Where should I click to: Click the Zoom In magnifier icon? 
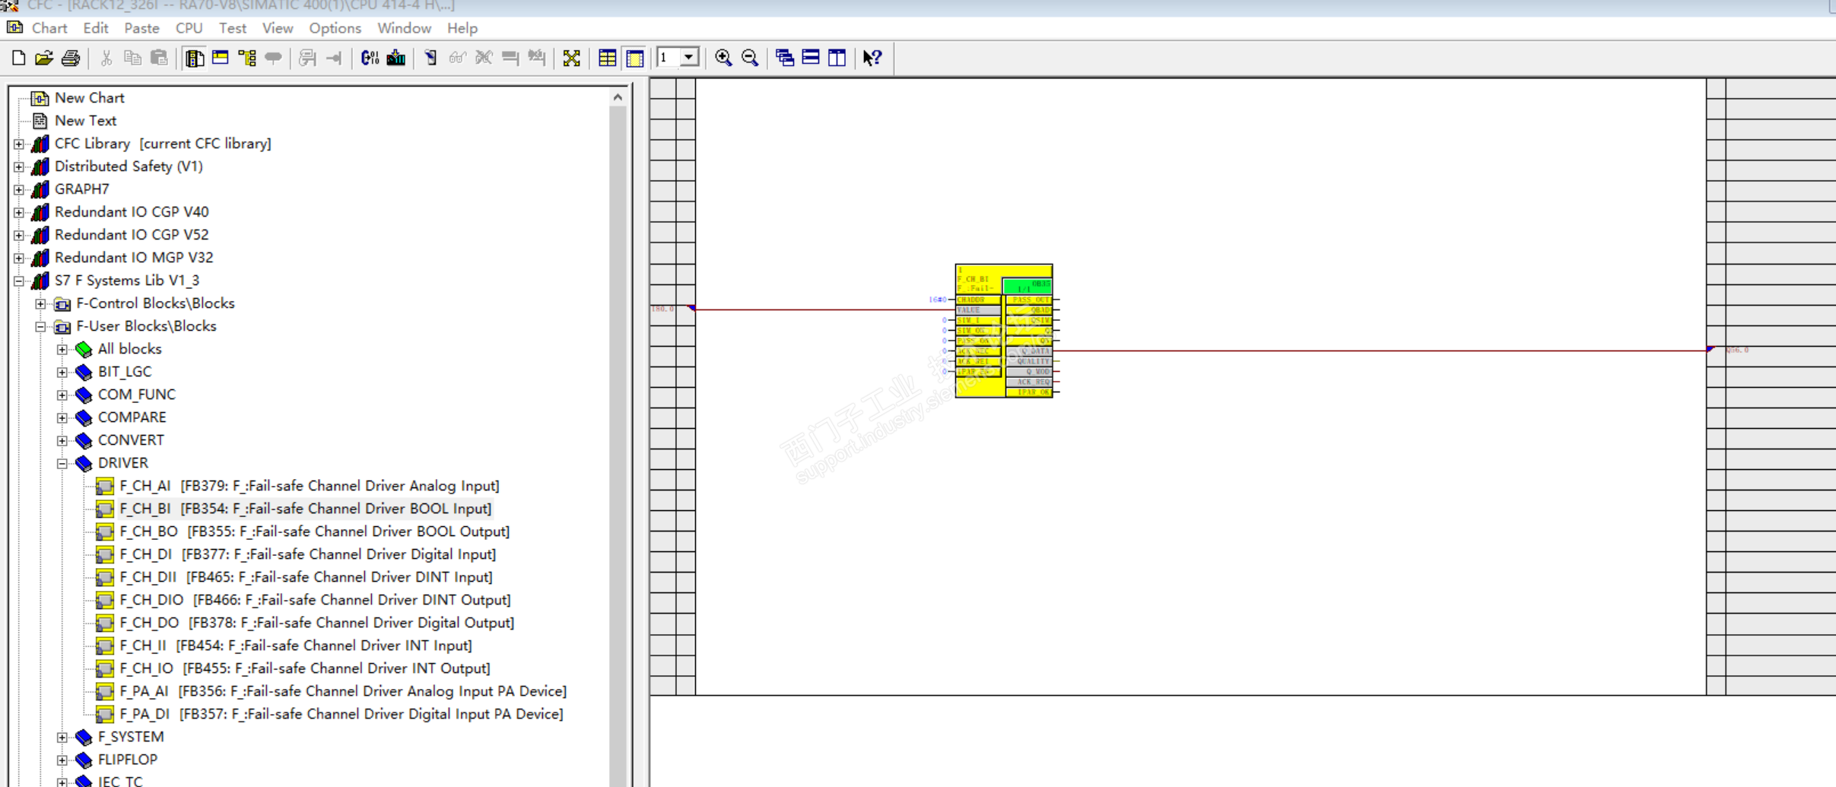[x=723, y=58]
